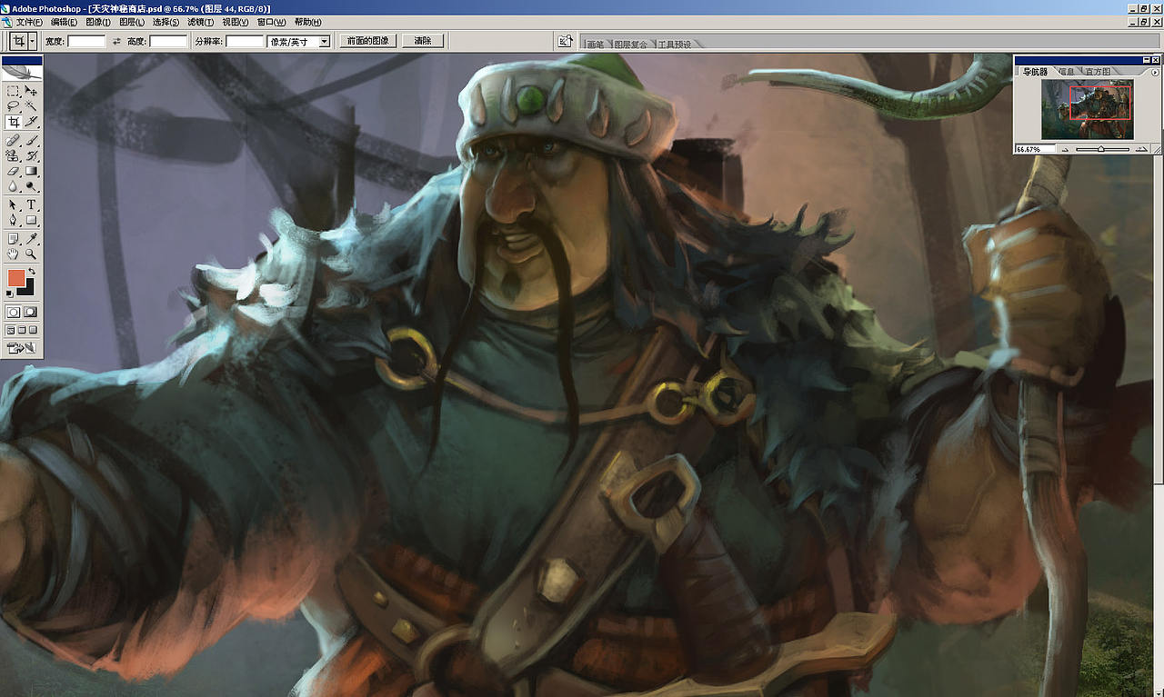Select the Gradient tool
The width and height of the screenshot is (1164, 697).
click(31, 170)
